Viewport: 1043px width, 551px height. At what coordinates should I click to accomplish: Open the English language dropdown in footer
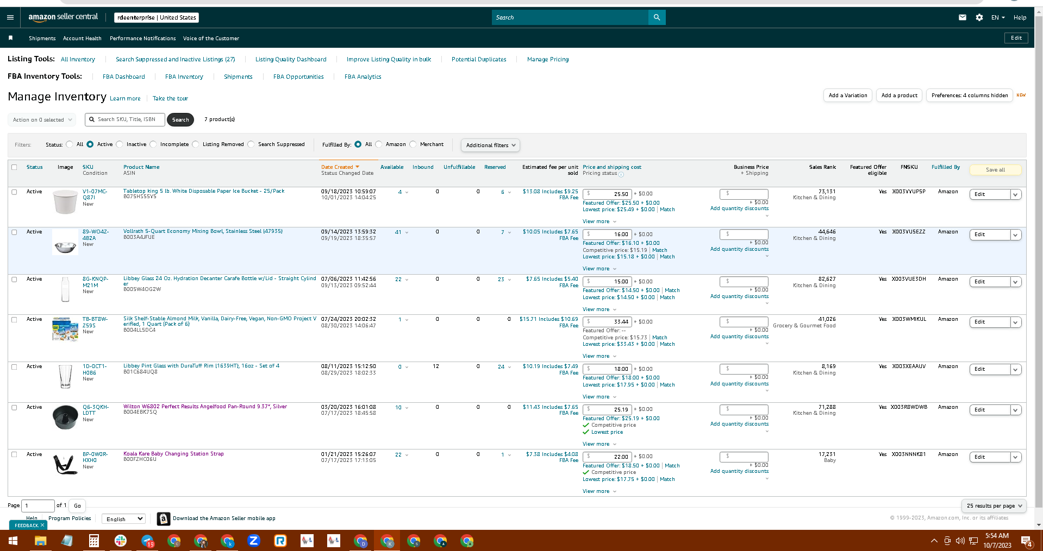(x=123, y=519)
